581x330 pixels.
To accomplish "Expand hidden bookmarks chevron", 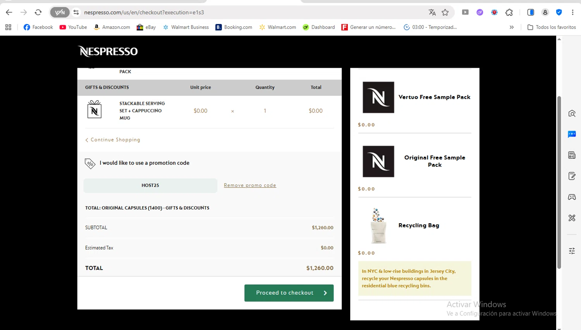I will [x=512, y=27].
